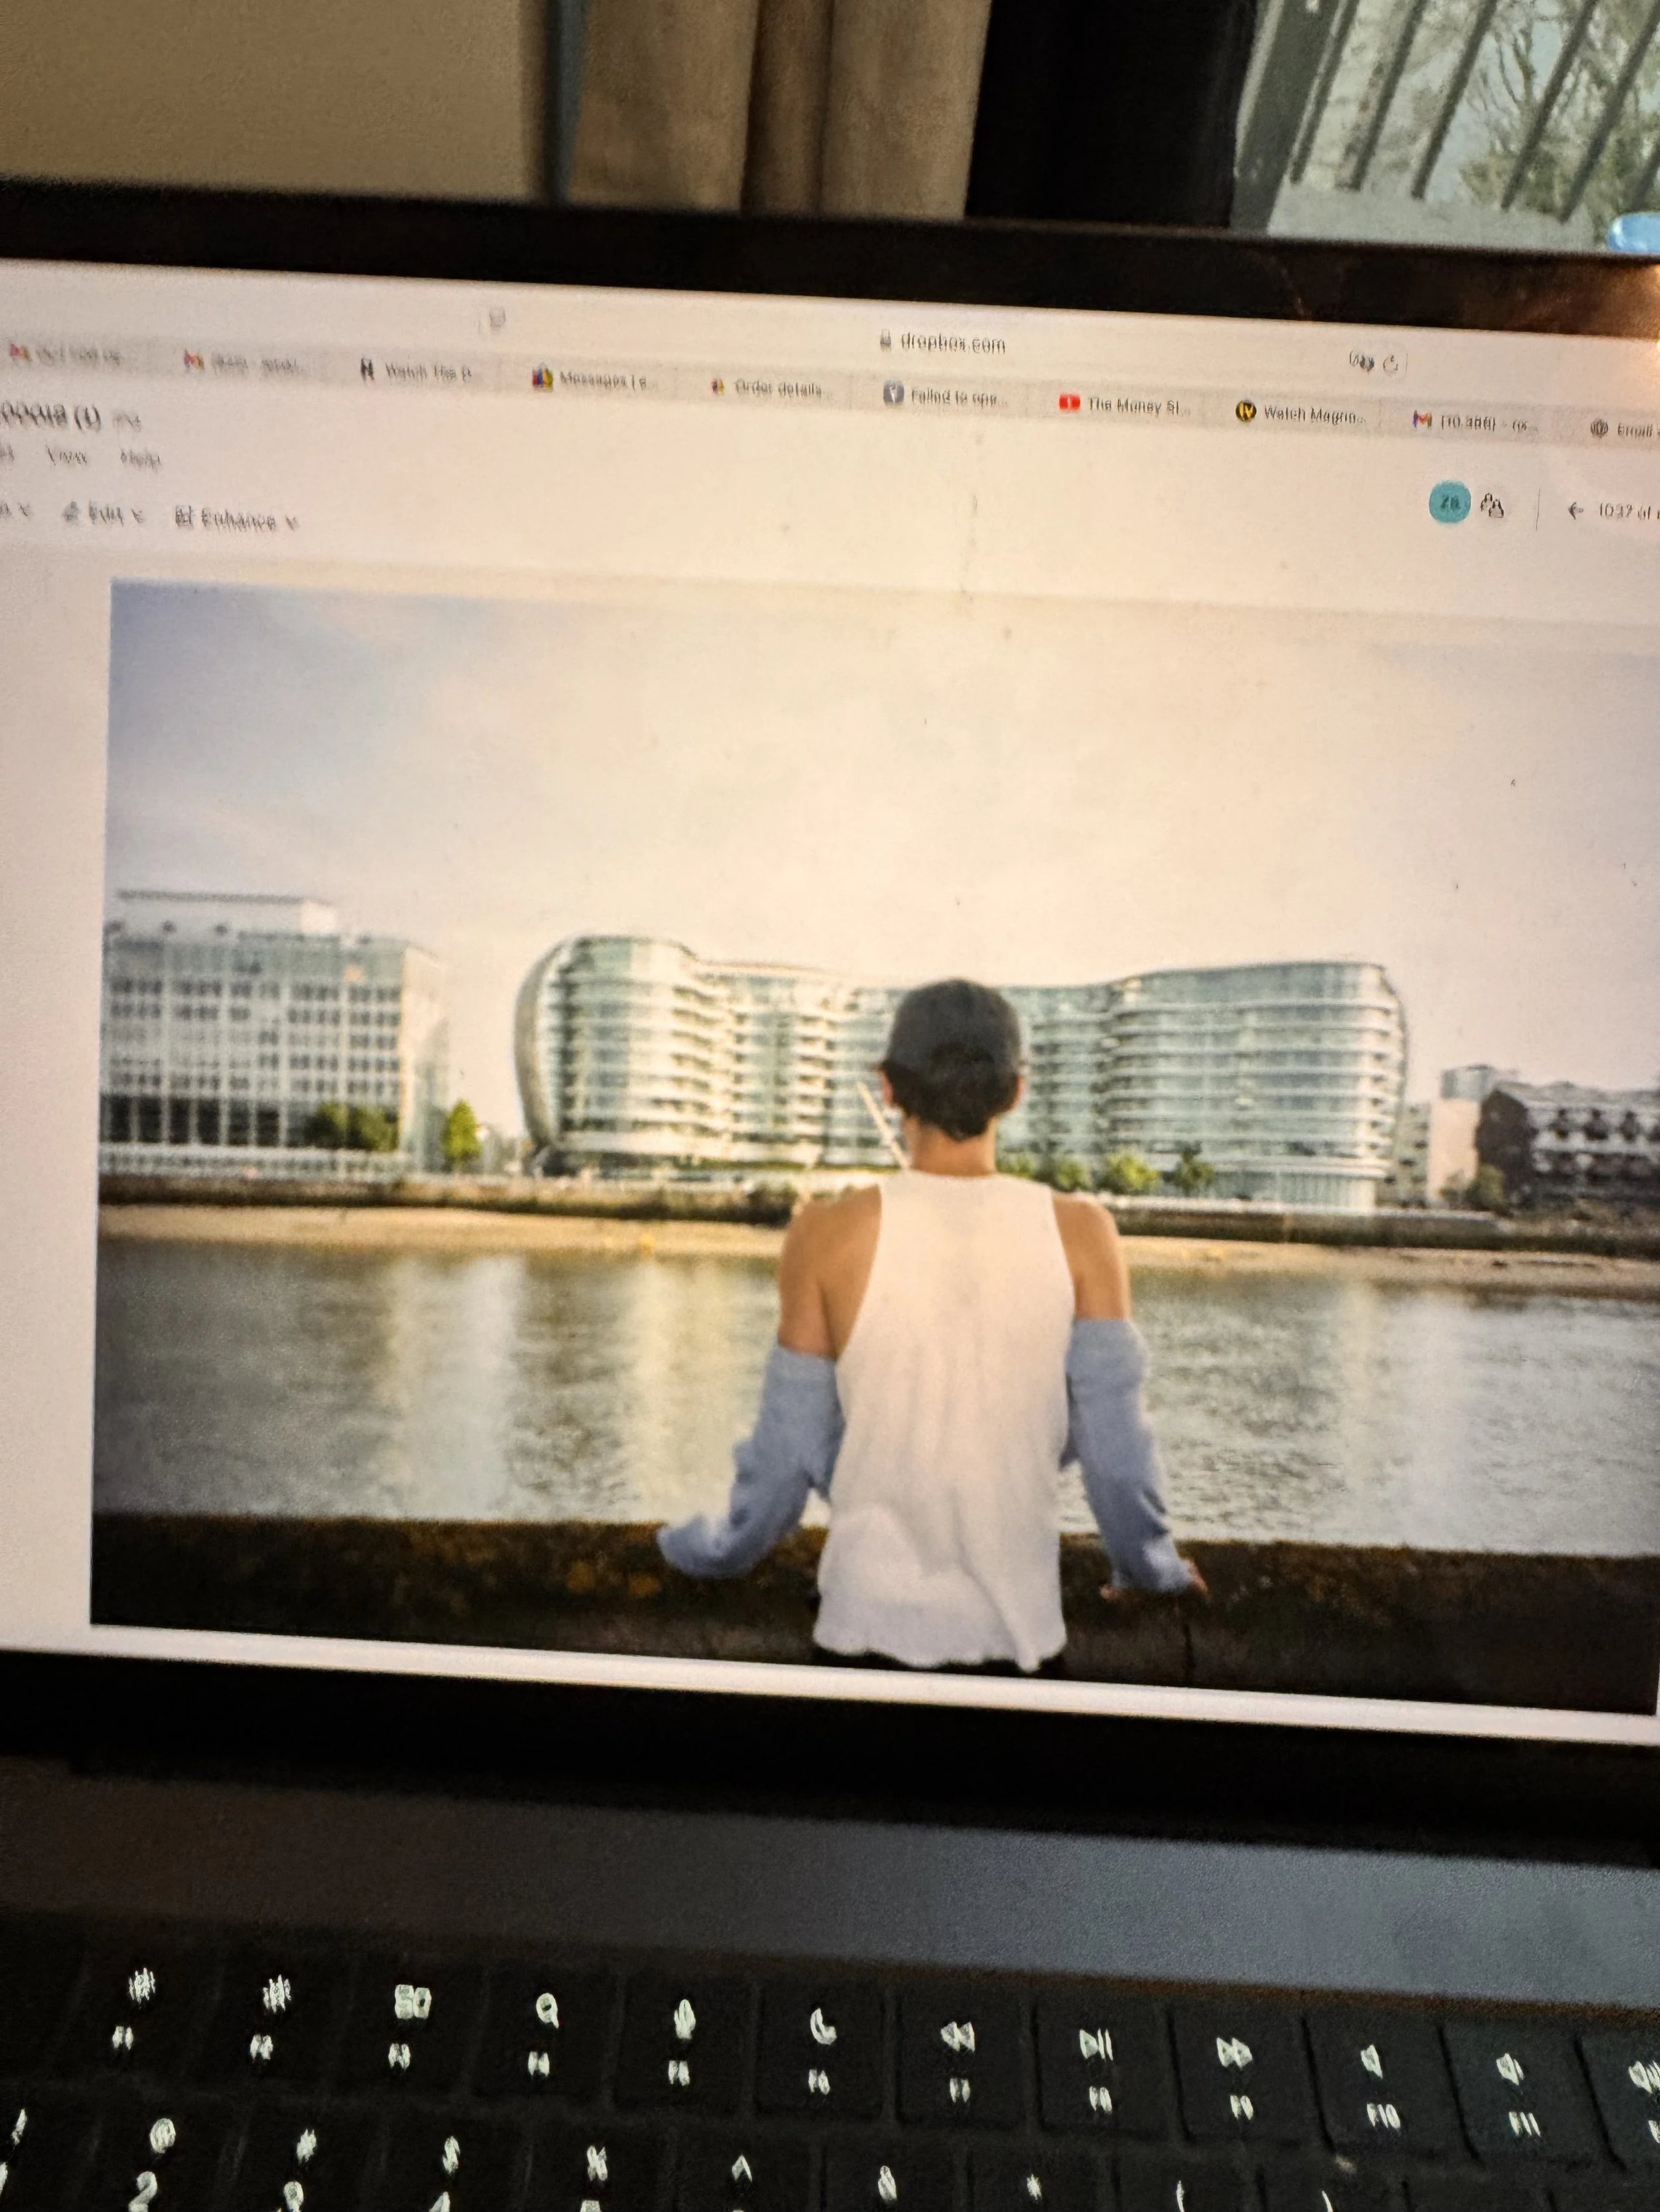Open the View menu

pos(67,457)
